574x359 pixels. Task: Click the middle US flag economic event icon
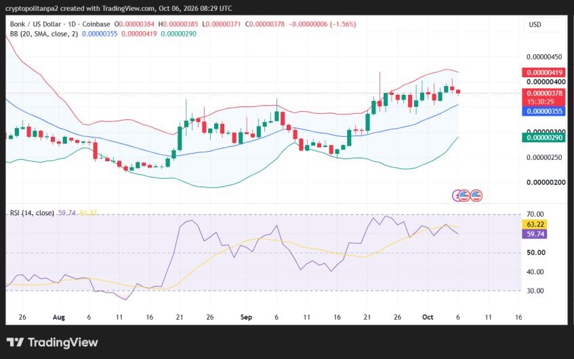[x=464, y=196]
